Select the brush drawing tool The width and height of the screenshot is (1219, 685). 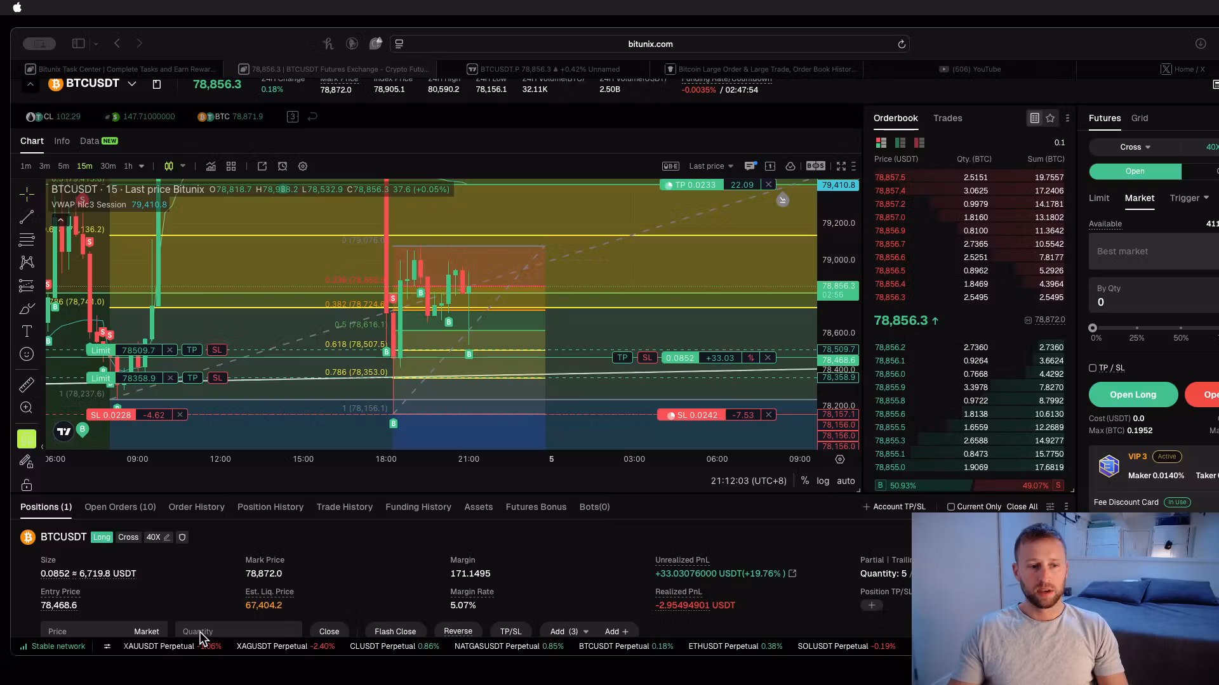pos(27,309)
